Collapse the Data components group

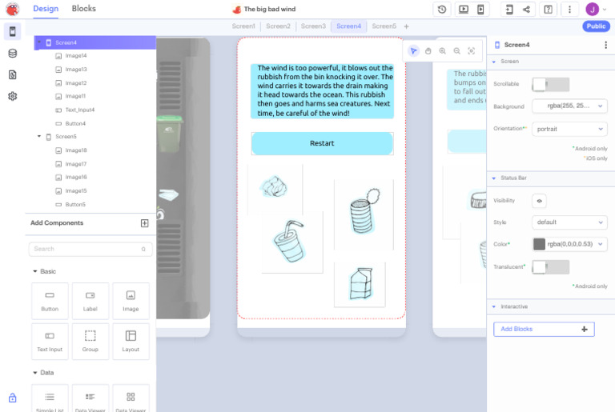point(35,373)
